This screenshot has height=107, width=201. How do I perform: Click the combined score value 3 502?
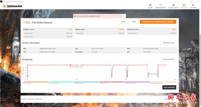[174, 29]
